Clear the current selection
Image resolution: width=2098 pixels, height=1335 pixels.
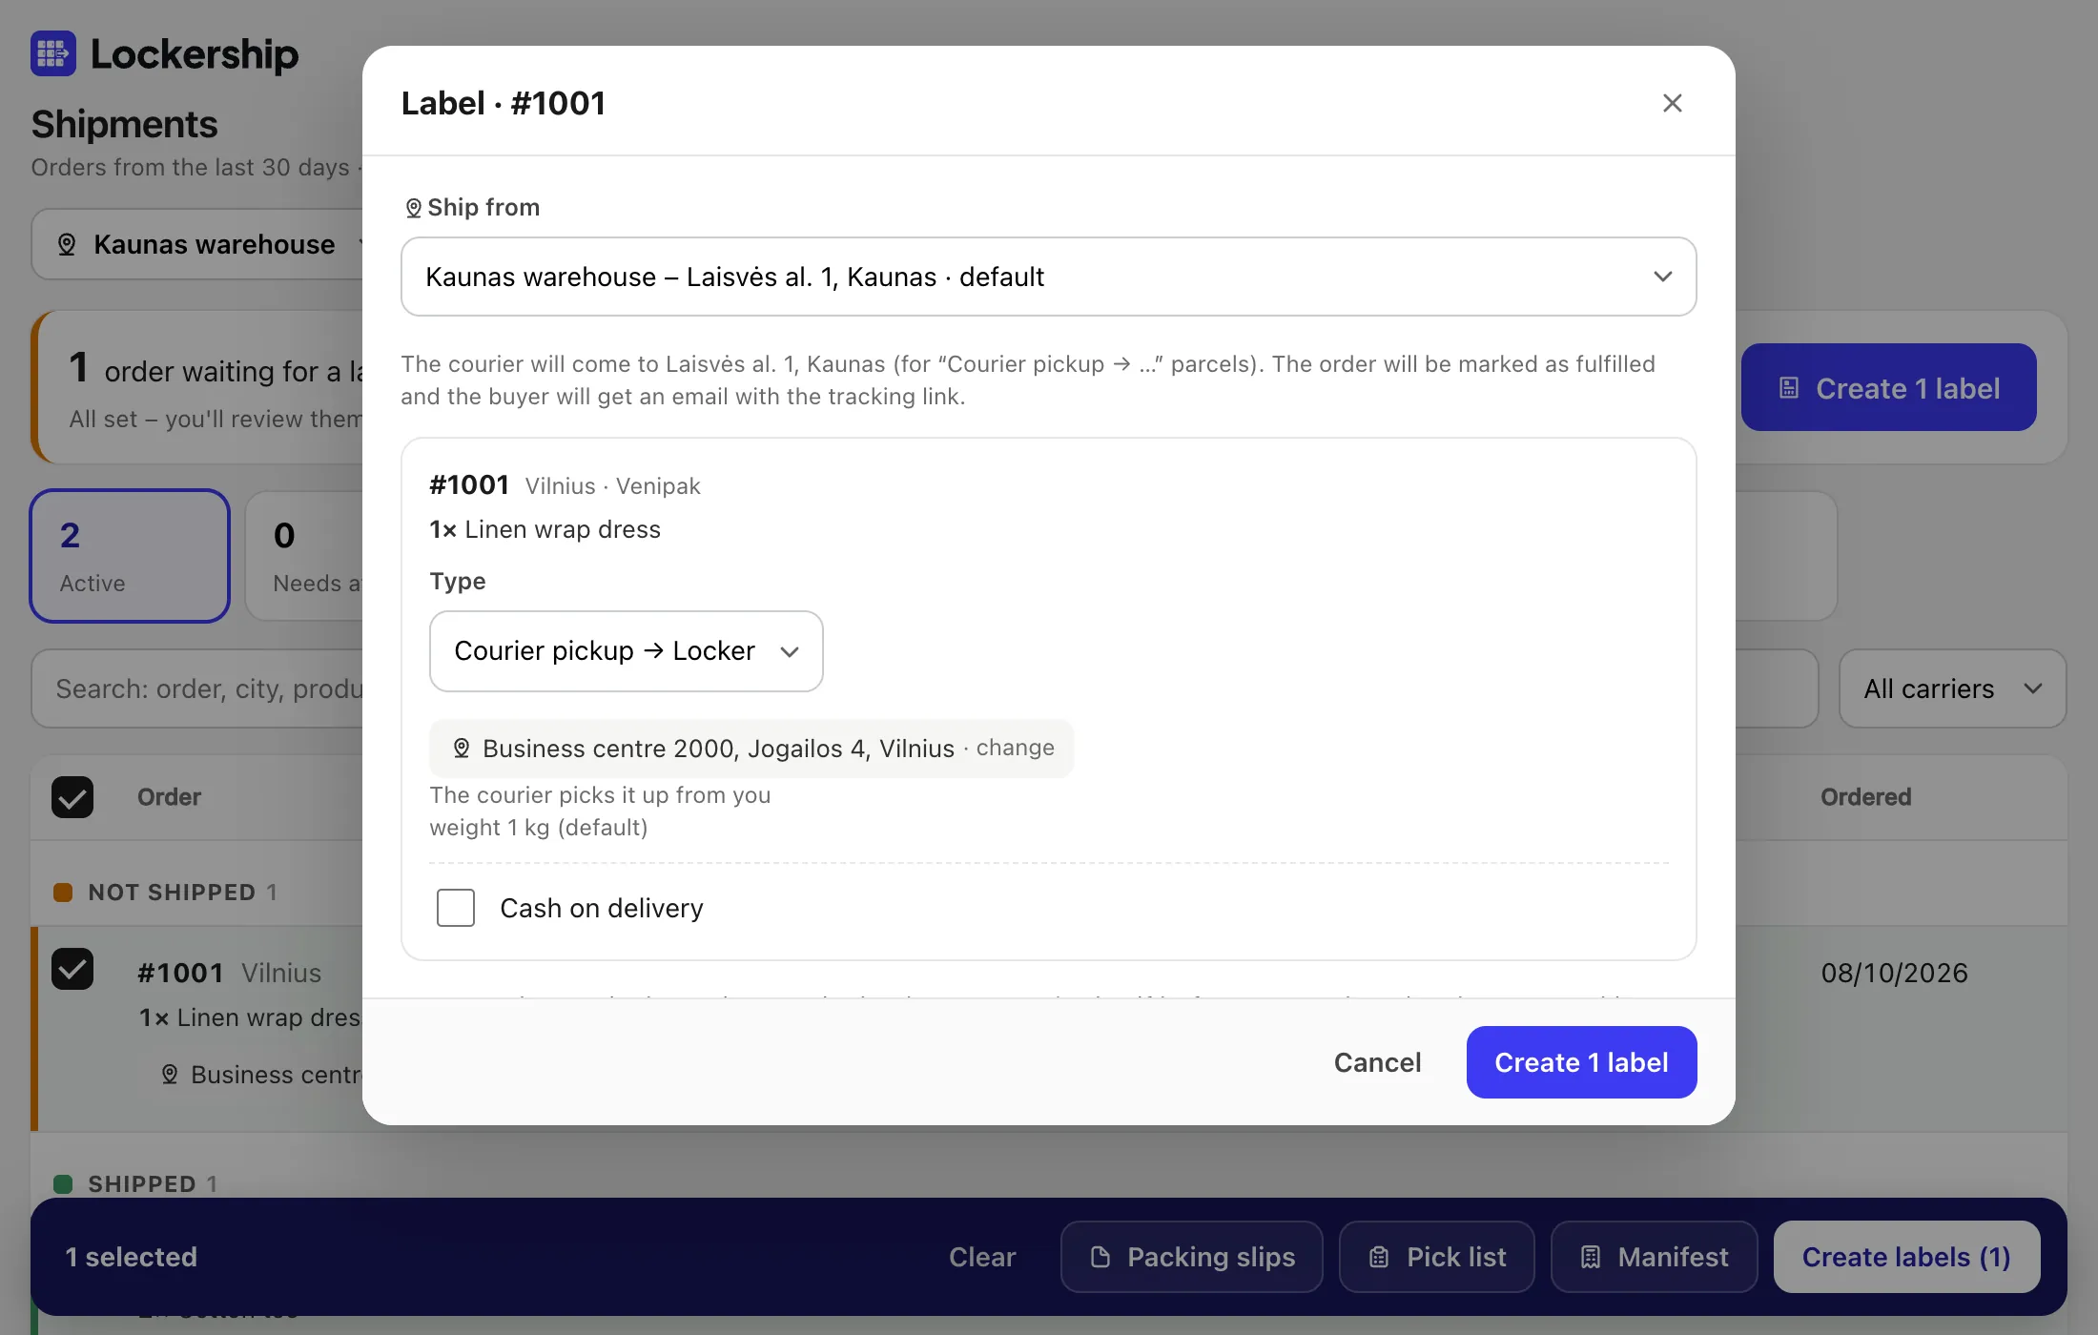coord(982,1257)
